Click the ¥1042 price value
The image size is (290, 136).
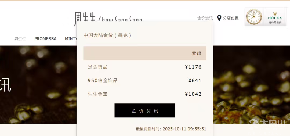(x=193, y=94)
